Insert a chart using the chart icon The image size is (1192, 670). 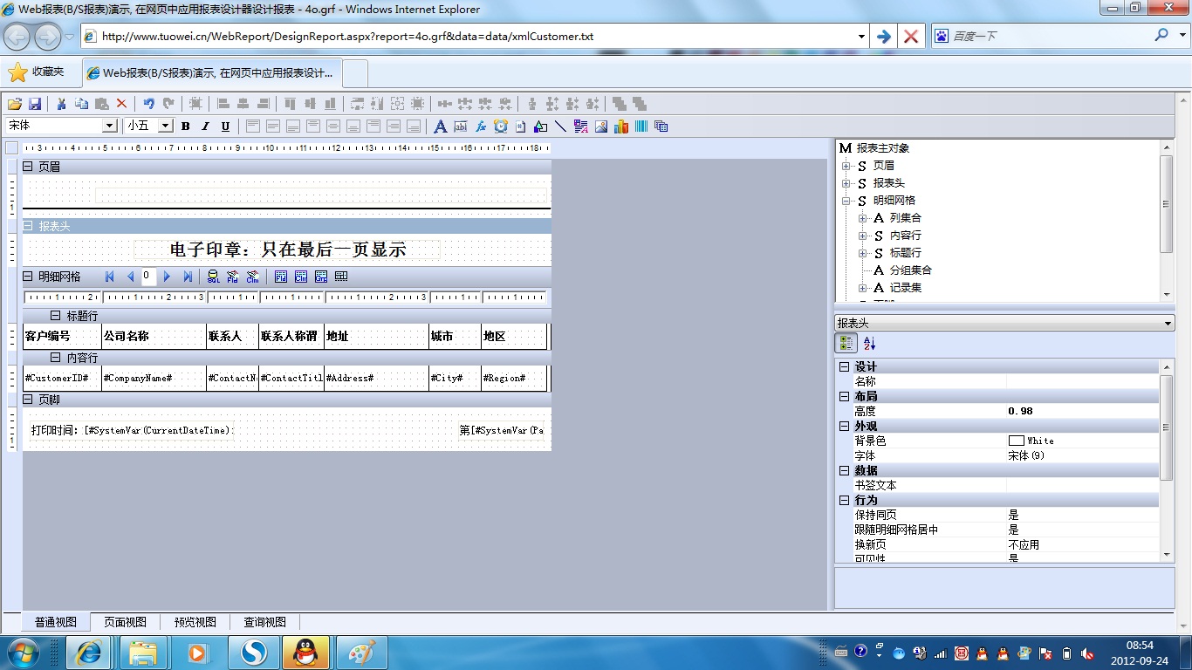click(621, 126)
